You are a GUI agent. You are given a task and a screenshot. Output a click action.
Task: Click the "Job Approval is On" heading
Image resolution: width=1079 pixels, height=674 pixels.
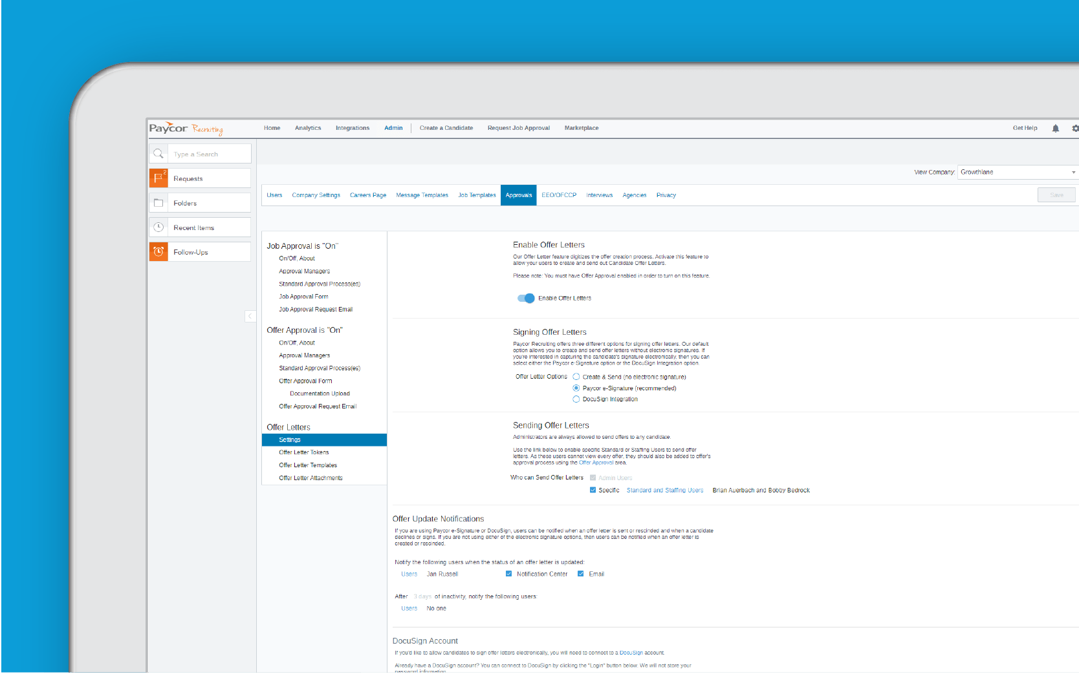tap(302, 246)
